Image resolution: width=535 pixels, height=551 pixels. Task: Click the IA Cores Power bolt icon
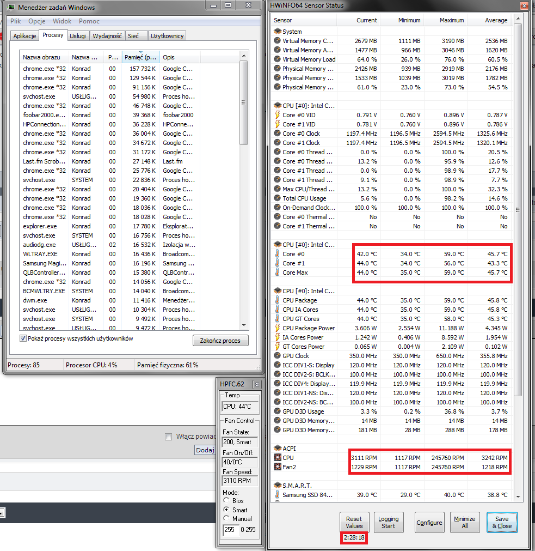pyautogui.click(x=278, y=337)
